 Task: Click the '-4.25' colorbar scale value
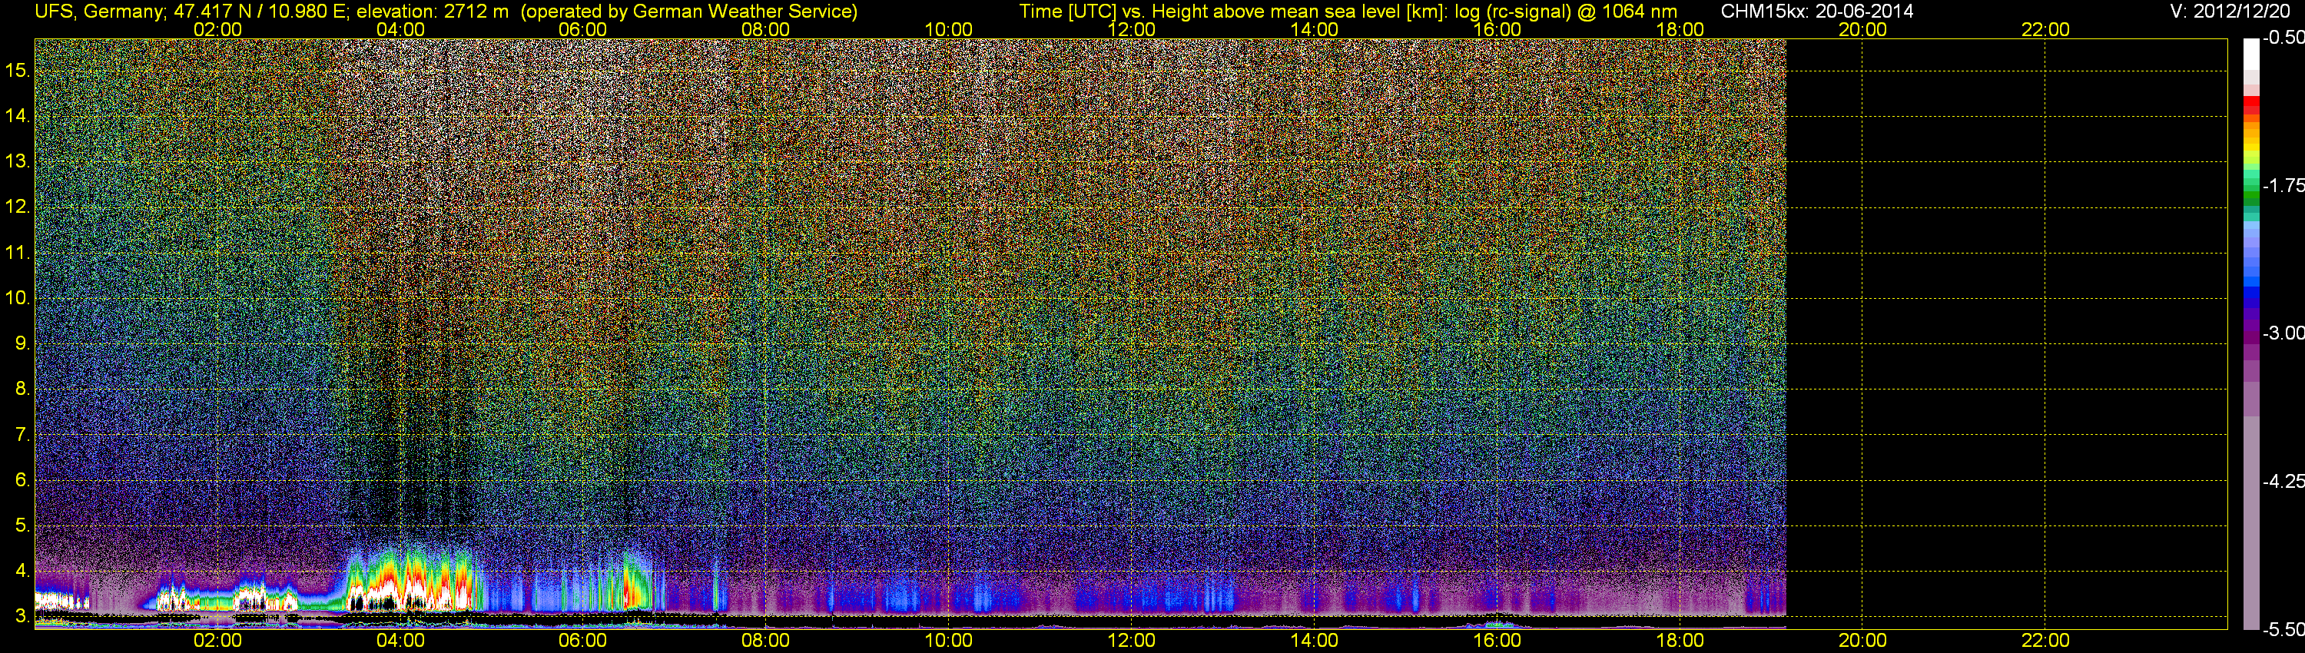pyautogui.click(x=2283, y=481)
